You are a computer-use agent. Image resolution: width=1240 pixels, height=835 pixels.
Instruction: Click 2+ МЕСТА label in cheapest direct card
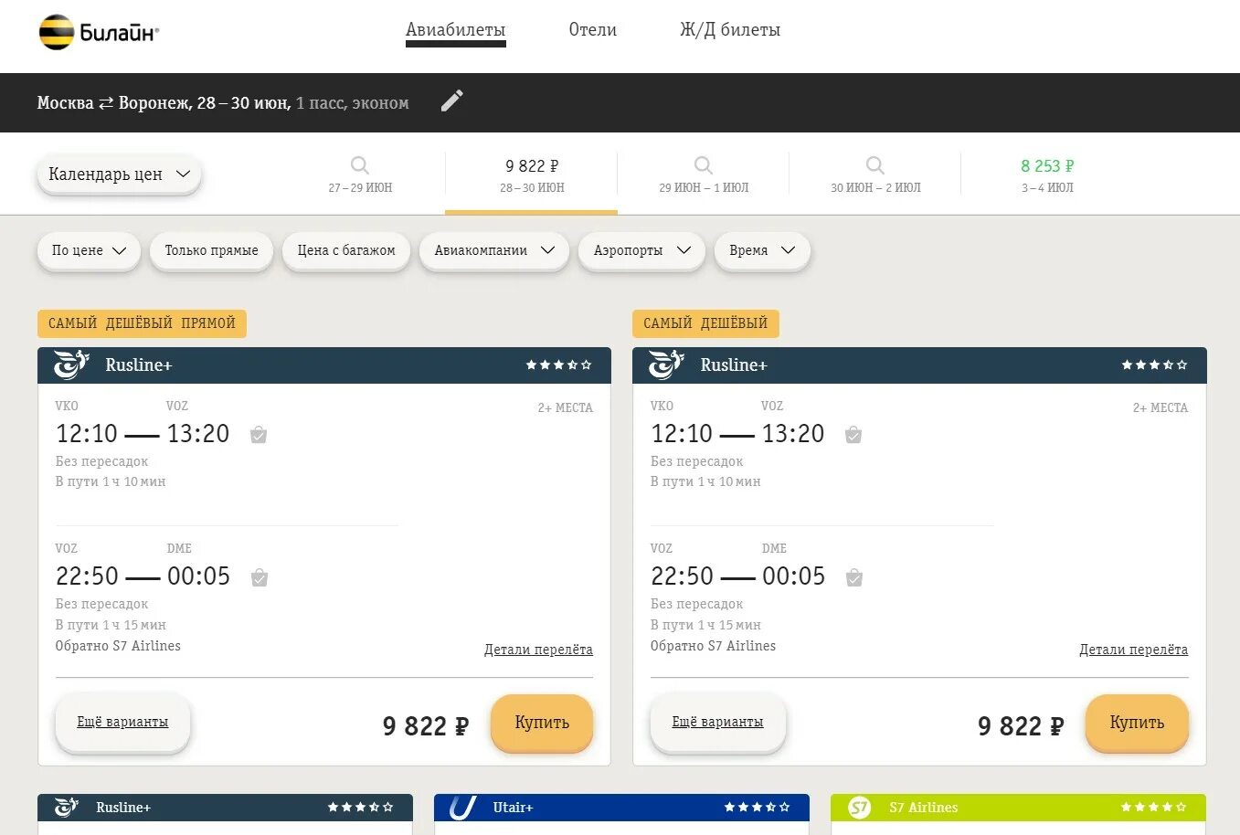pyautogui.click(x=565, y=408)
